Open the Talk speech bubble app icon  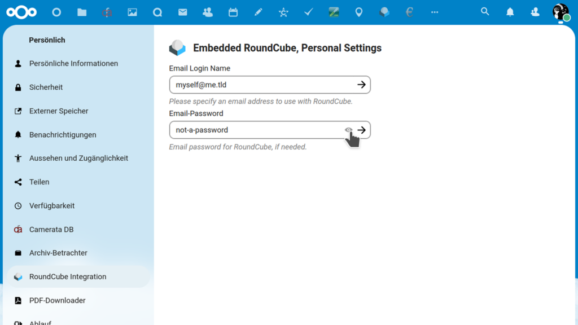[x=384, y=11]
